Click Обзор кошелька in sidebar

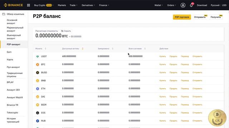[15, 14]
